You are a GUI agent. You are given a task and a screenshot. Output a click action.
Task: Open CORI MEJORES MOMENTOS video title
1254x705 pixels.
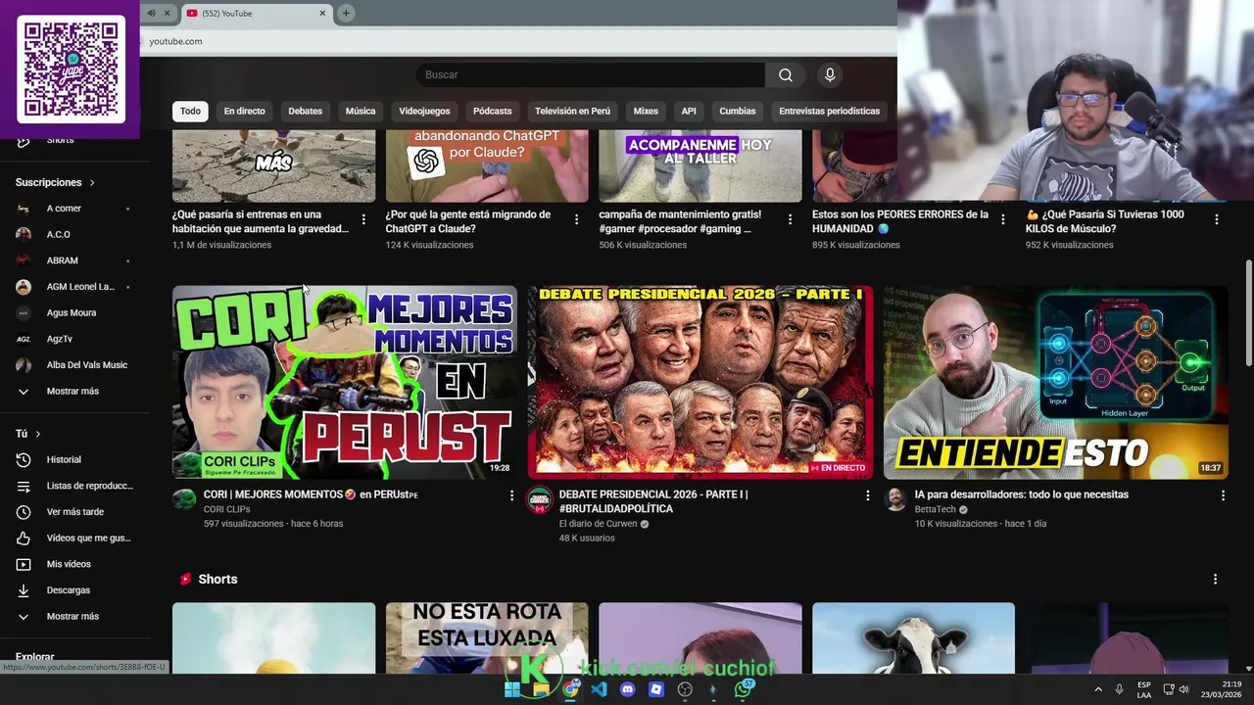click(311, 494)
